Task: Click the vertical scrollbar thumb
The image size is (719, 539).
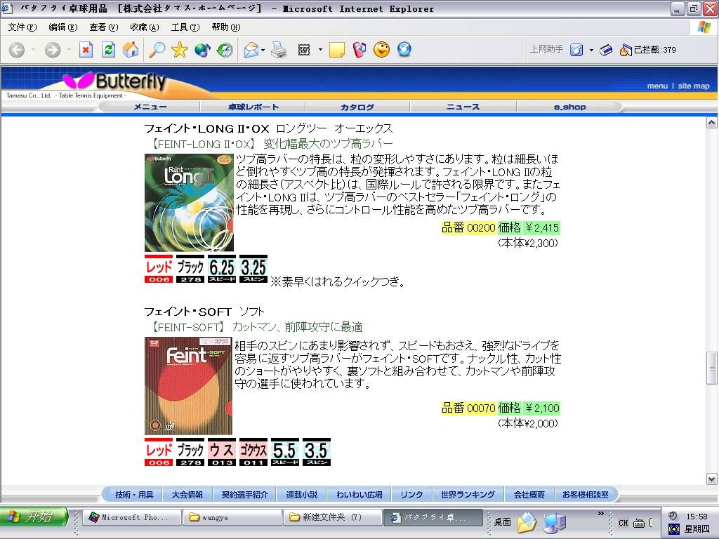Action: 711,368
